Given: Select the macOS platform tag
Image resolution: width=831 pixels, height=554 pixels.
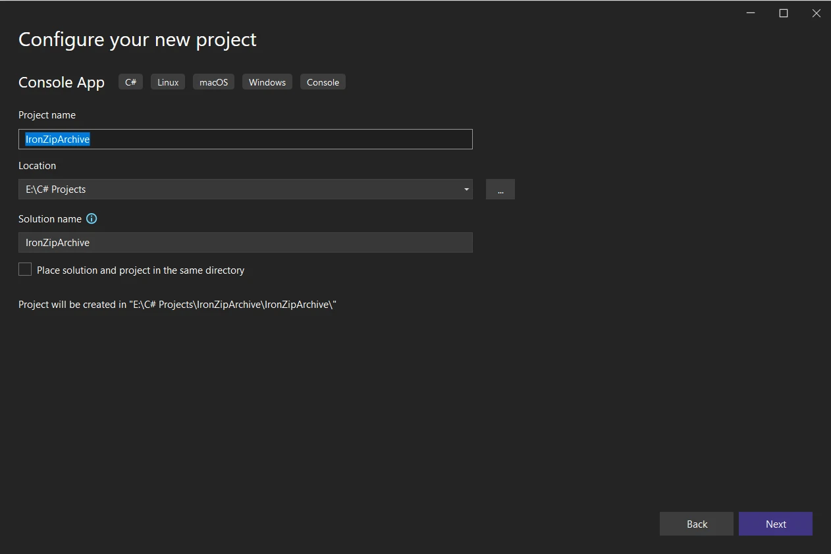Looking at the screenshot, I should [x=213, y=82].
